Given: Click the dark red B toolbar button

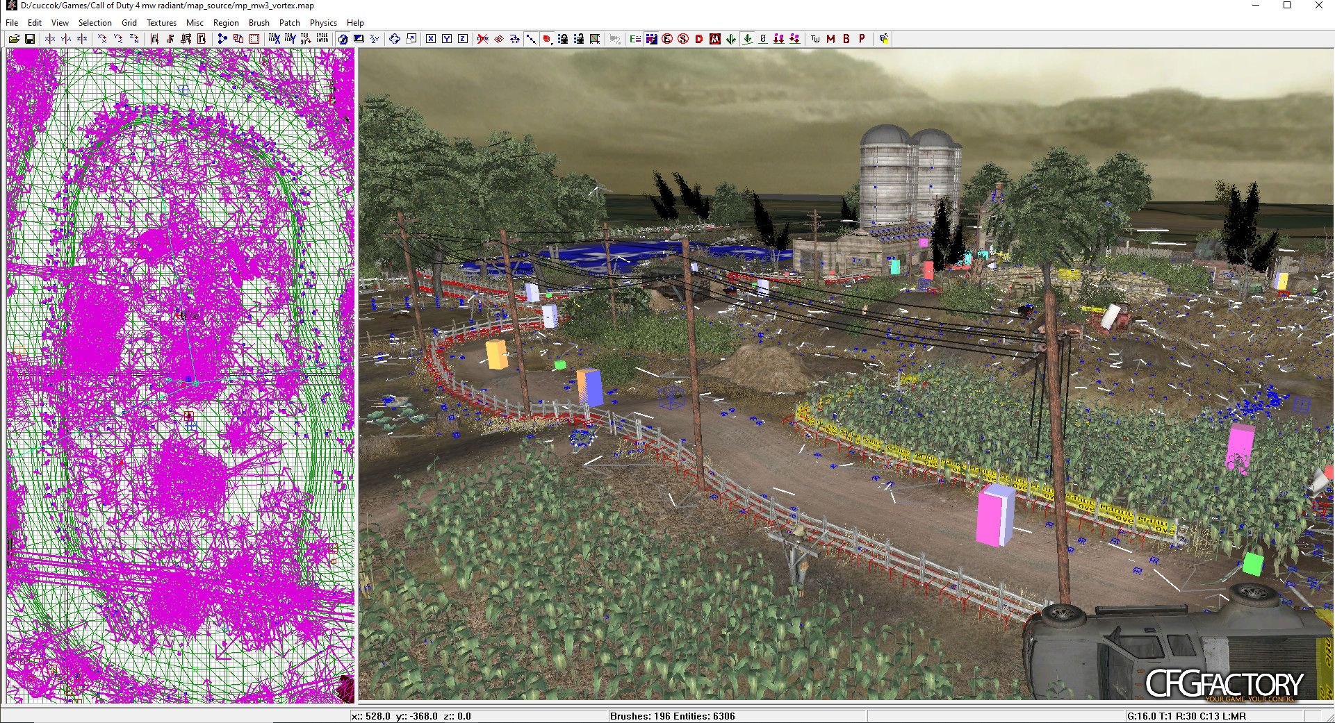Looking at the screenshot, I should (x=846, y=39).
